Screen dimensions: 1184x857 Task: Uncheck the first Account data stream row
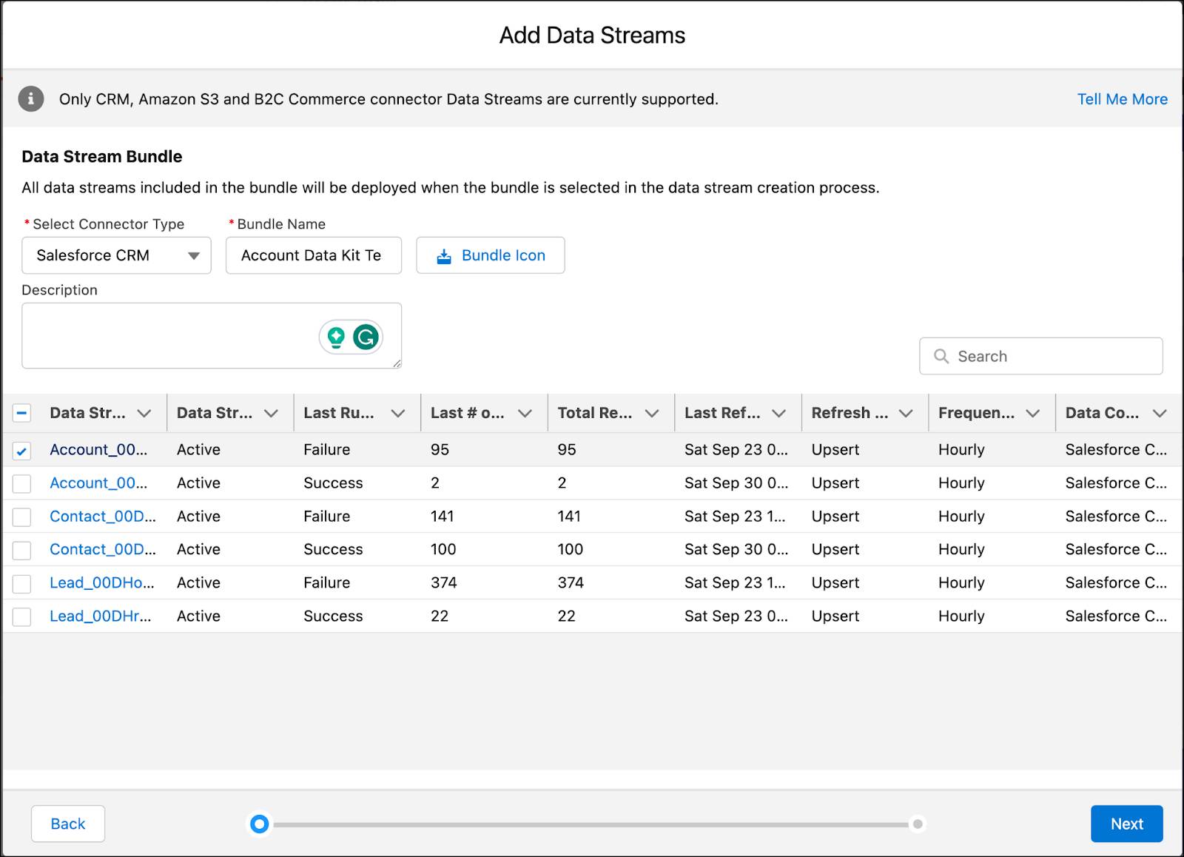(21, 449)
